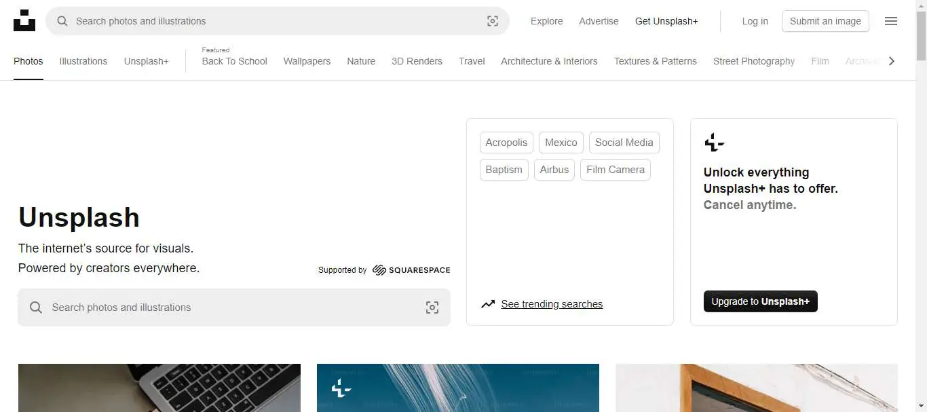927x412 pixels.
Task: Open the Wallpapers category
Action: (307, 61)
